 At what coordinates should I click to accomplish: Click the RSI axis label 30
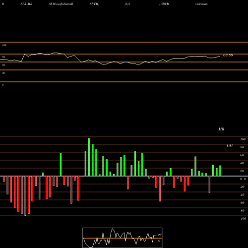click(x=3, y=73)
